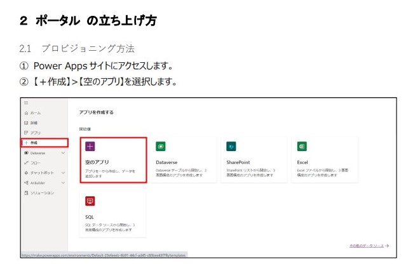
Task: Expand the AI Builder chevron
Action: 63,183
